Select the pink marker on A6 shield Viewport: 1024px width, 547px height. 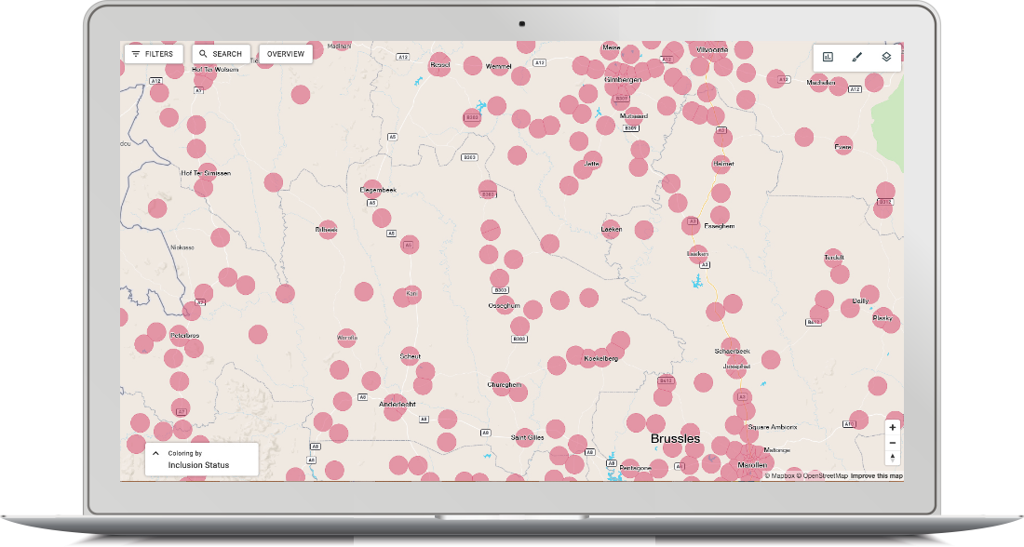pos(409,245)
